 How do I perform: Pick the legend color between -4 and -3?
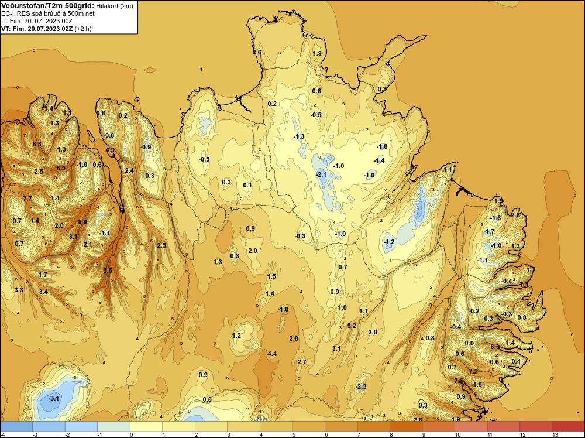point(16,426)
